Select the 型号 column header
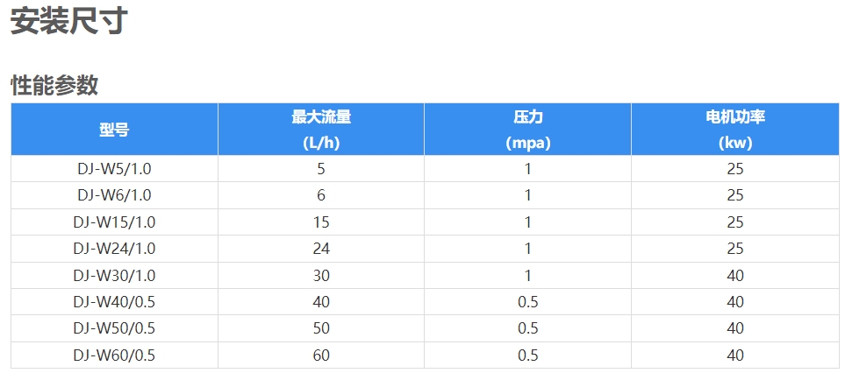This screenshot has width=845, height=380. (114, 130)
